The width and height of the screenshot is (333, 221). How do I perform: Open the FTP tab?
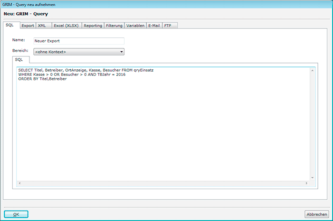(168, 26)
